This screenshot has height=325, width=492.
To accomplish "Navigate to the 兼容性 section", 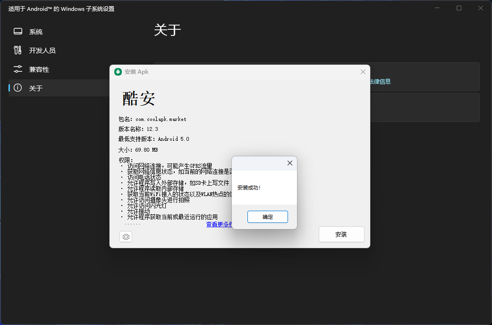I will [39, 69].
